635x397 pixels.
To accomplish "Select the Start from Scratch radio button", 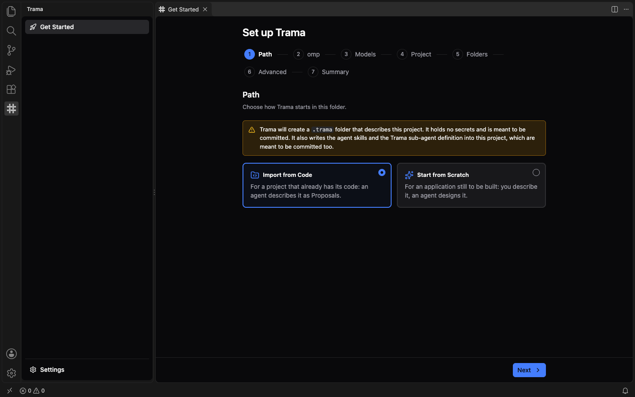I will [x=536, y=172].
